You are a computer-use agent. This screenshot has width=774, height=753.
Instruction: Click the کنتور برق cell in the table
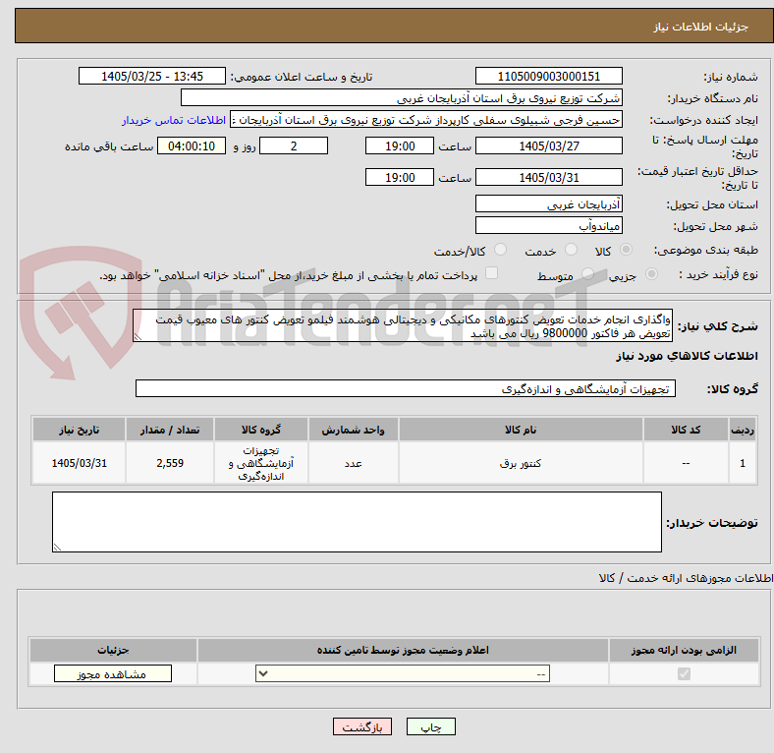point(521,463)
